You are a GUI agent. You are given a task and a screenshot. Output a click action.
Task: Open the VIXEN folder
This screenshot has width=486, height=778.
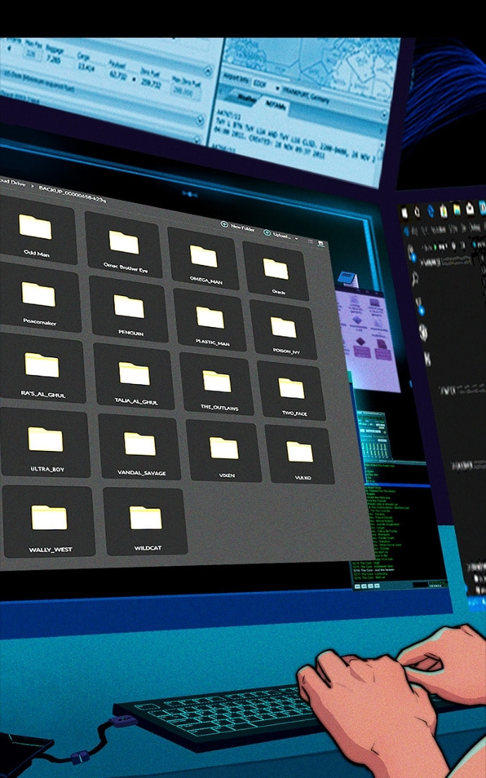coord(225,450)
